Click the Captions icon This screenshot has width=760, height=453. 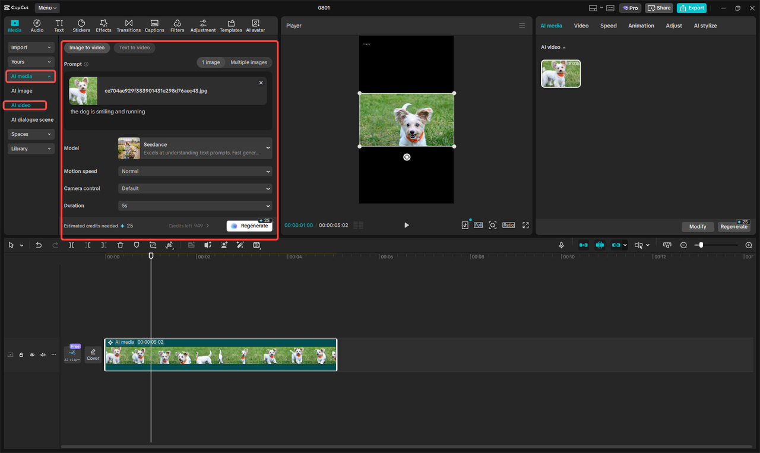tap(154, 26)
